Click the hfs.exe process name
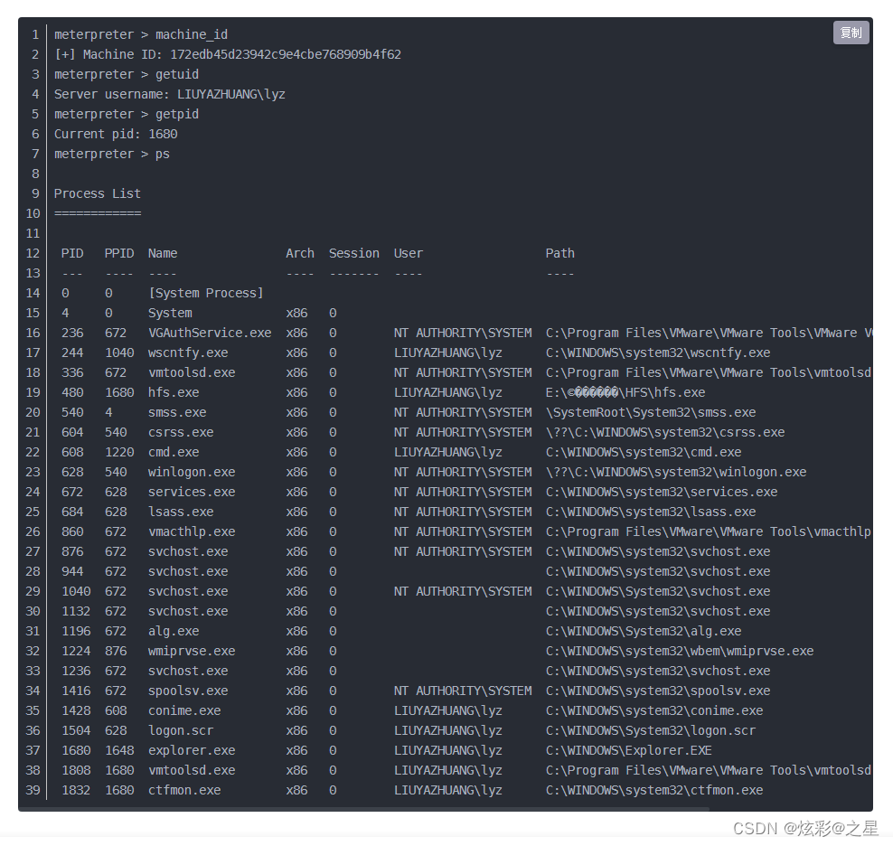This screenshot has height=846, width=893. 174,393
